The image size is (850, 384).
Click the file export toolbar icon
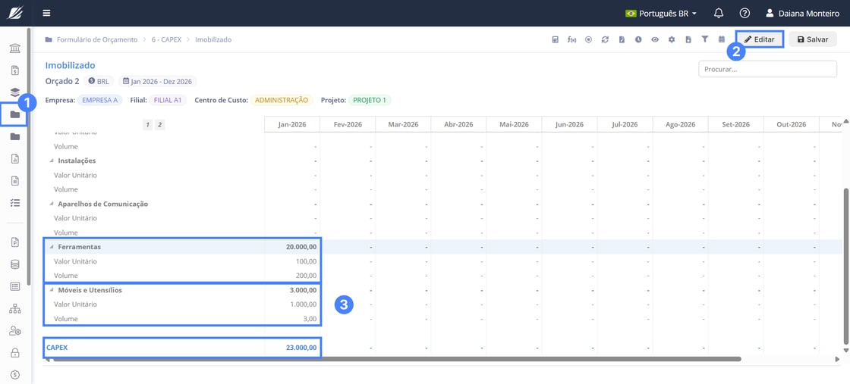tap(688, 39)
